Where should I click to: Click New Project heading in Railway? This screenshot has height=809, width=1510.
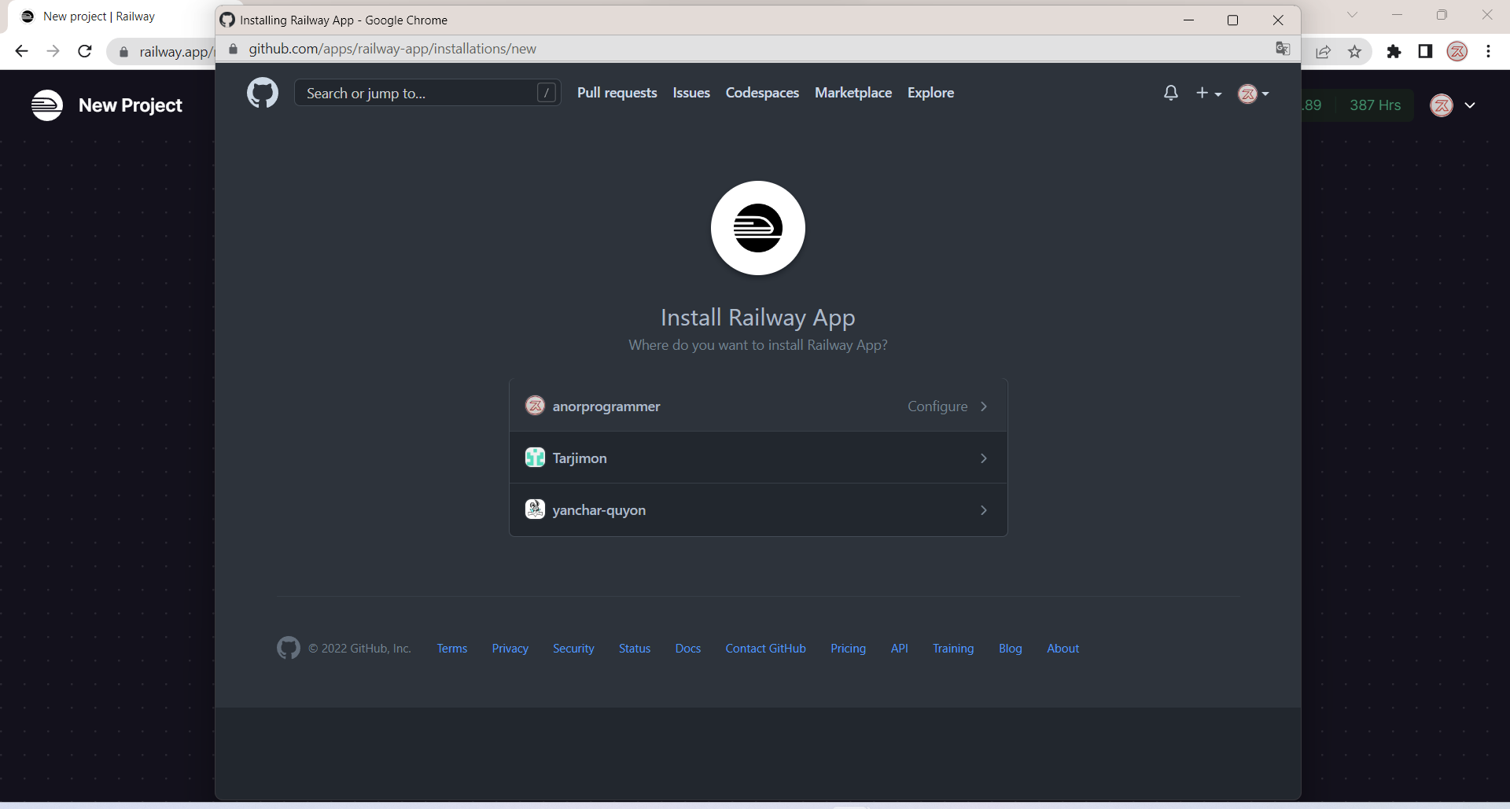click(x=131, y=105)
